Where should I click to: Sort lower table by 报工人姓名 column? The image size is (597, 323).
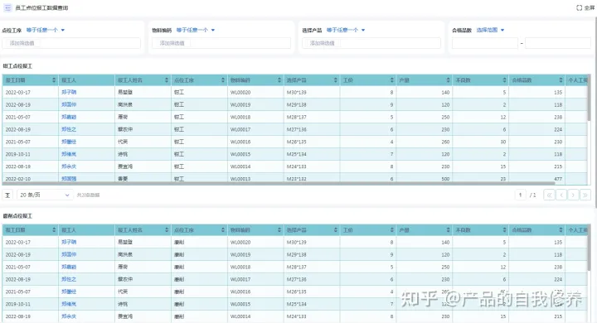(x=167, y=229)
